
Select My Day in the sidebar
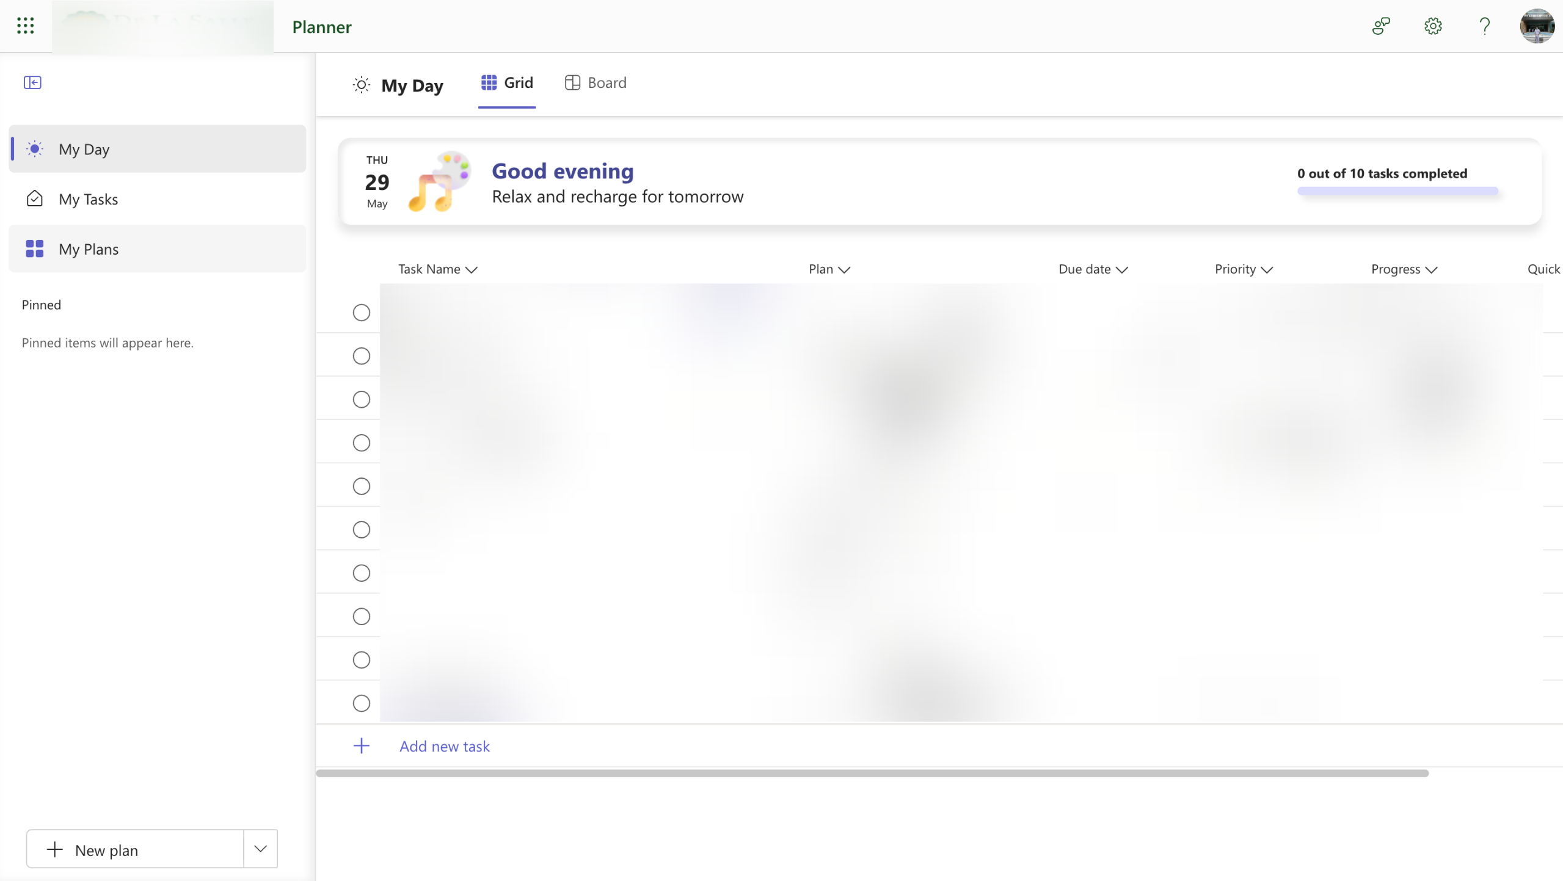[158, 149]
